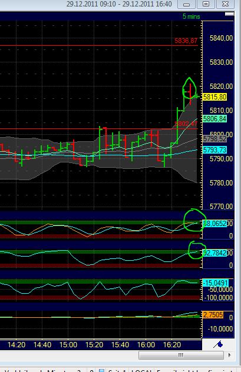Click the -15,0491 indicator value label

pyautogui.click(x=215, y=283)
